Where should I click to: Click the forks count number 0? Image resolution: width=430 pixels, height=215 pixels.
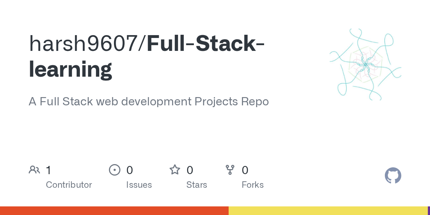pos(245,170)
